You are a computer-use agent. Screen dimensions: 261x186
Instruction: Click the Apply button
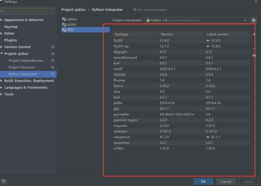(249, 181)
